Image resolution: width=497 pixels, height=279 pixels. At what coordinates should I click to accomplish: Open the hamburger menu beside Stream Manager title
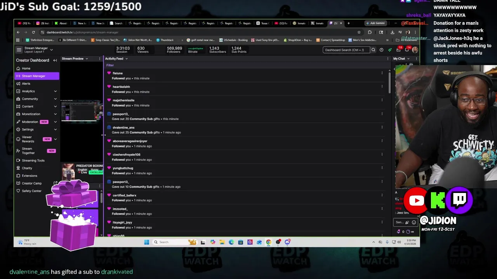[x=19, y=50]
